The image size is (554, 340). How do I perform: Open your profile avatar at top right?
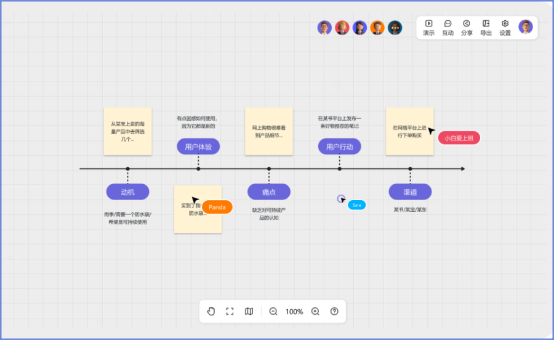[525, 26]
